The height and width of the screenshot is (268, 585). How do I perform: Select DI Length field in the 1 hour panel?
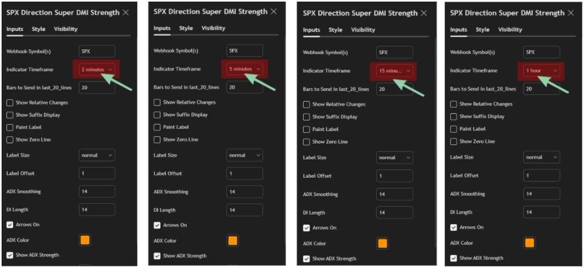[542, 212]
